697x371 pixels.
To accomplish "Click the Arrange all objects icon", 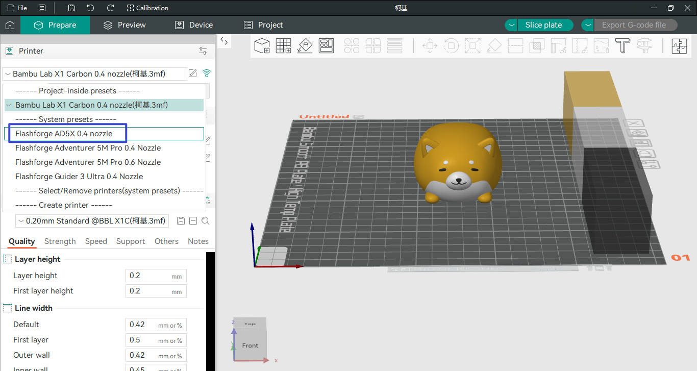I will coord(327,46).
